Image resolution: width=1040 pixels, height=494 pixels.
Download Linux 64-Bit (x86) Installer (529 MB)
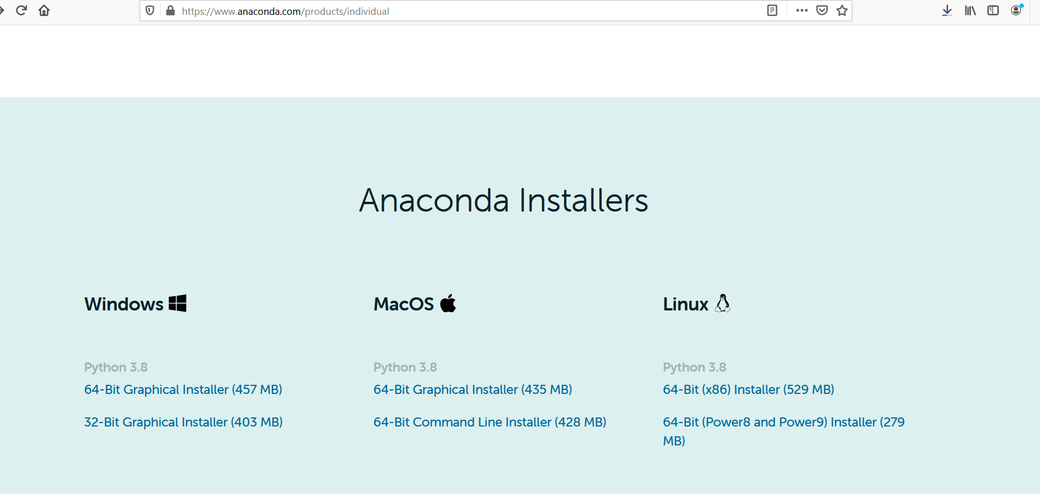click(x=748, y=389)
